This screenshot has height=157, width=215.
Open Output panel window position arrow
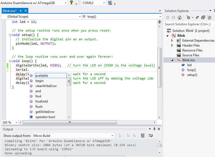[150, 129]
